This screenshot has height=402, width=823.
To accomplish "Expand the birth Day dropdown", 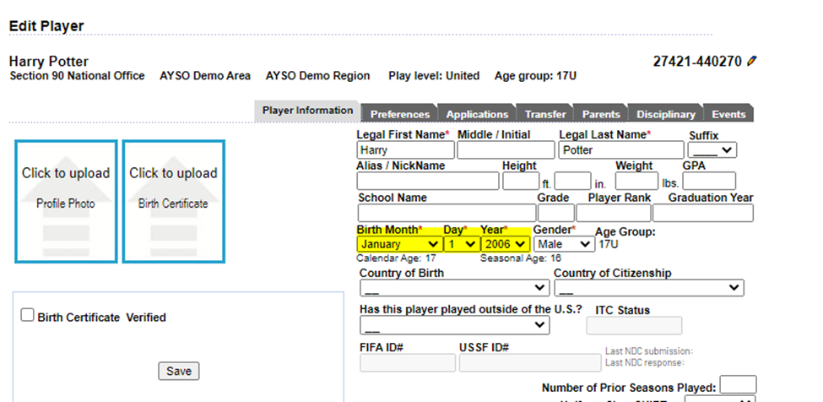I will tap(461, 244).
